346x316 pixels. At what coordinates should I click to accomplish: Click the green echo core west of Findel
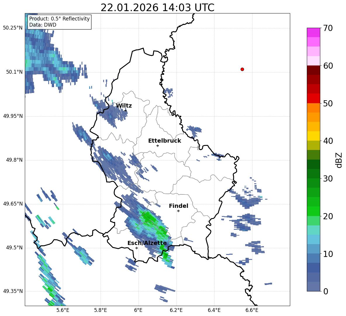coord(150,217)
